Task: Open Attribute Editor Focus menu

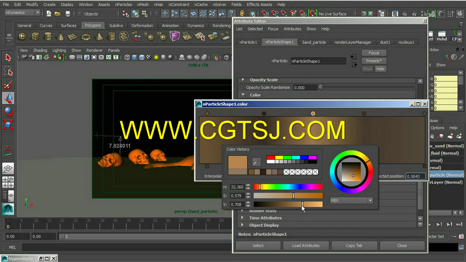Action: 273,29
